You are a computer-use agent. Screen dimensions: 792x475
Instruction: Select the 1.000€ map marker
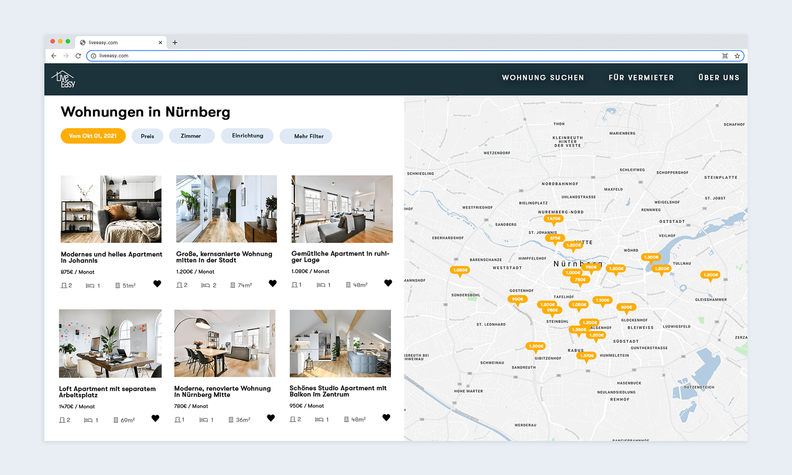pos(573,273)
